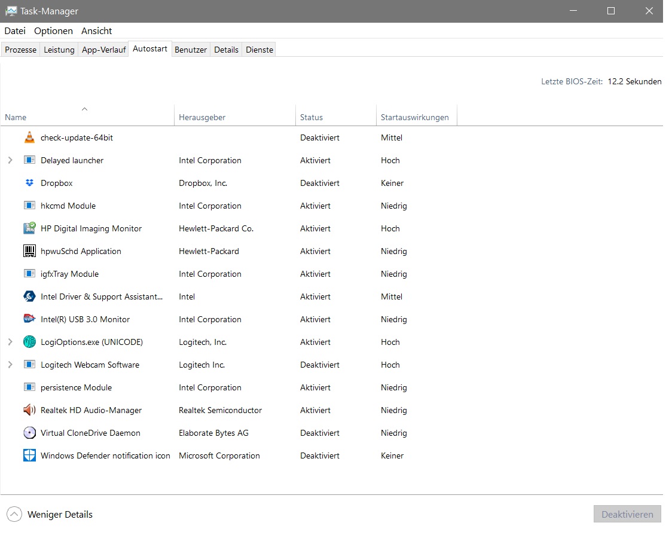
Task: Collapse view with the Weniger Details arrow icon
Action: point(14,514)
